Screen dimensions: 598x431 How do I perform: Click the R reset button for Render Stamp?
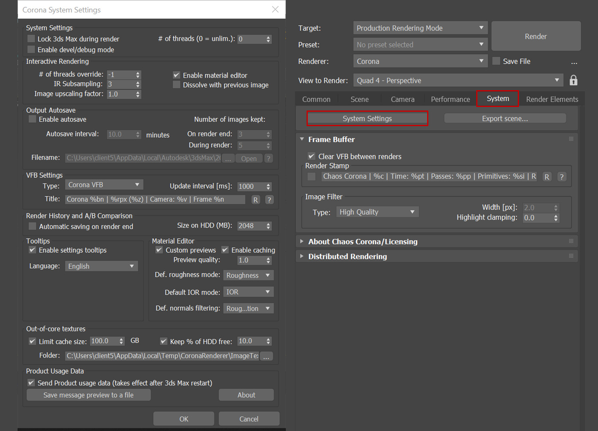547,177
